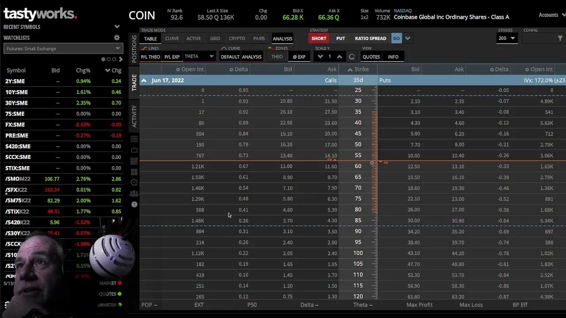Switch to CURVE trade mode

click(172, 38)
